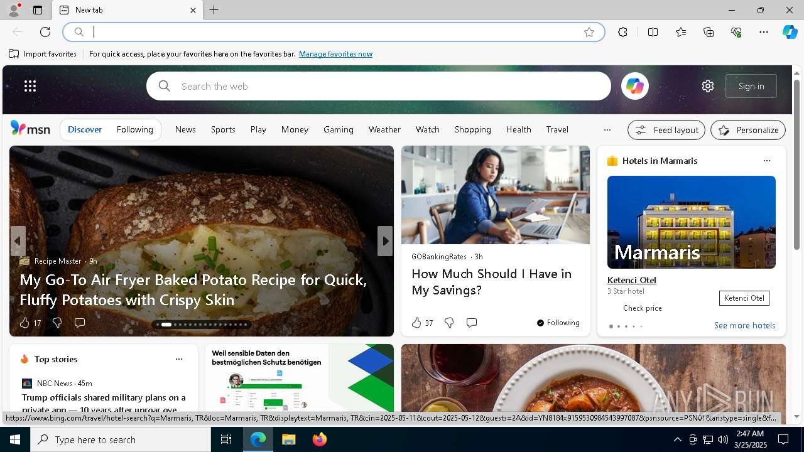Toggle Split screen view

pyautogui.click(x=653, y=32)
